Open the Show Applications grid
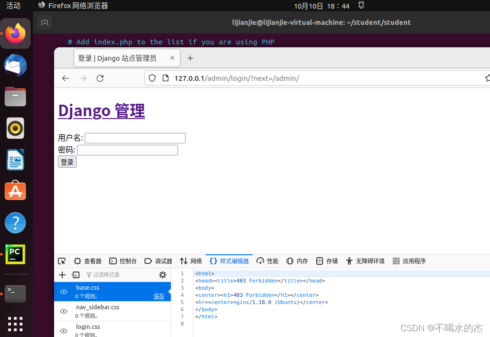 point(15,325)
